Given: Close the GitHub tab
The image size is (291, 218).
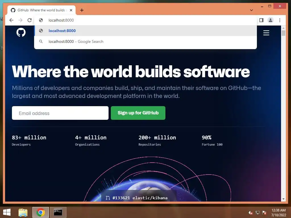Looking at the screenshot, I should point(71,10).
